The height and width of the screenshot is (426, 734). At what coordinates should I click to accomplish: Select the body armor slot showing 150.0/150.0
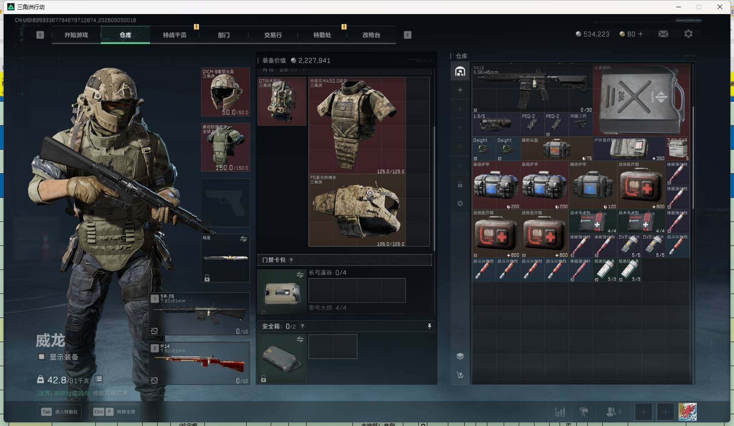[225, 147]
